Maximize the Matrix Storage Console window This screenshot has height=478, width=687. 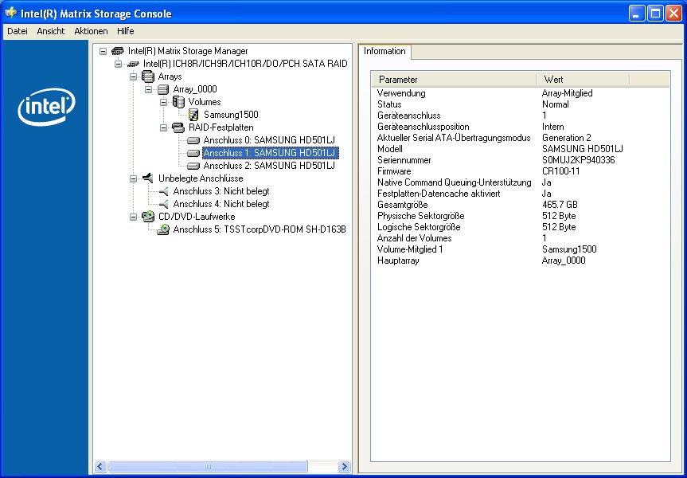pyautogui.click(x=655, y=14)
